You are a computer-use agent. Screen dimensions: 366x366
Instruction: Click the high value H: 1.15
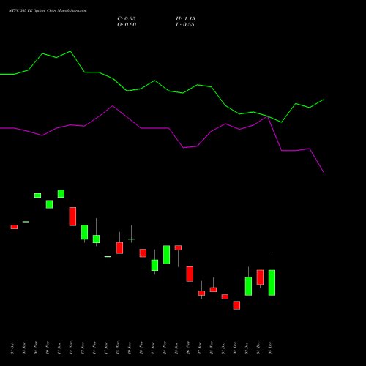tap(185, 19)
